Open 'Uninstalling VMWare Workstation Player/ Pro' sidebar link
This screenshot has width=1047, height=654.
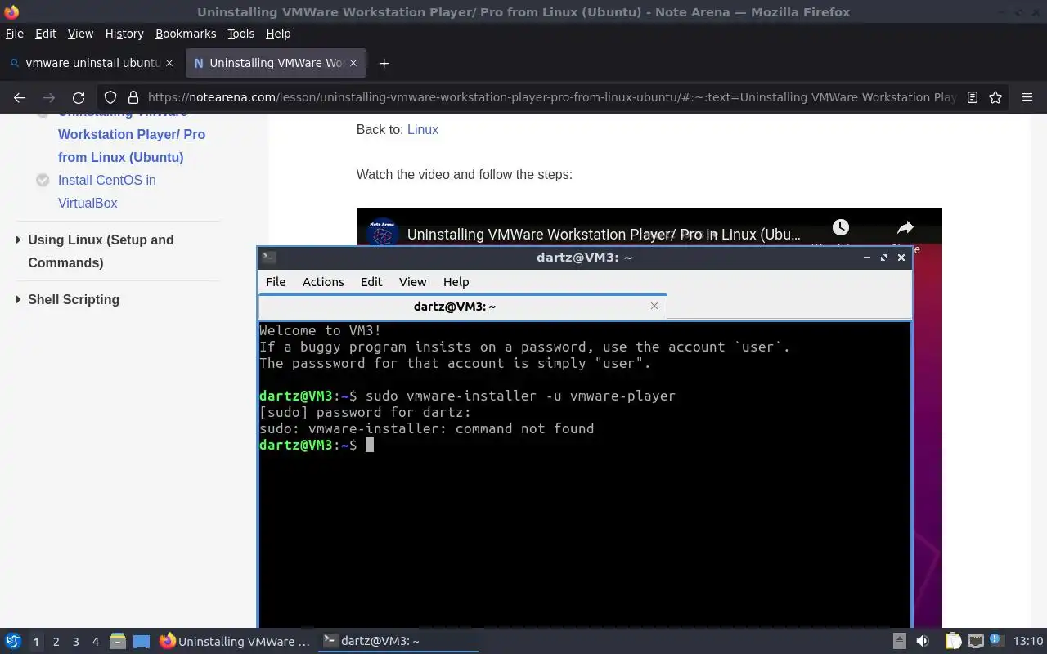pyautogui.click(x=132, y=136)
